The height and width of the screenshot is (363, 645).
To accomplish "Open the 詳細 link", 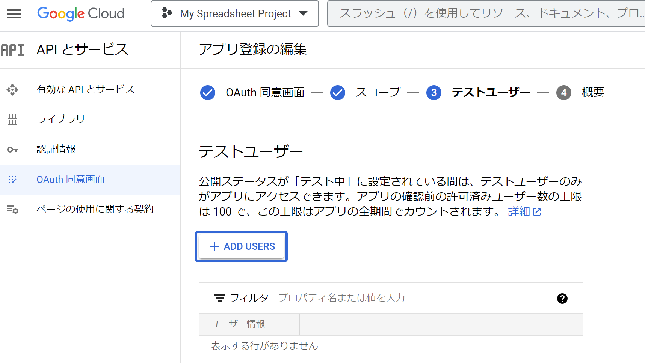I will (x=519, y=212).
